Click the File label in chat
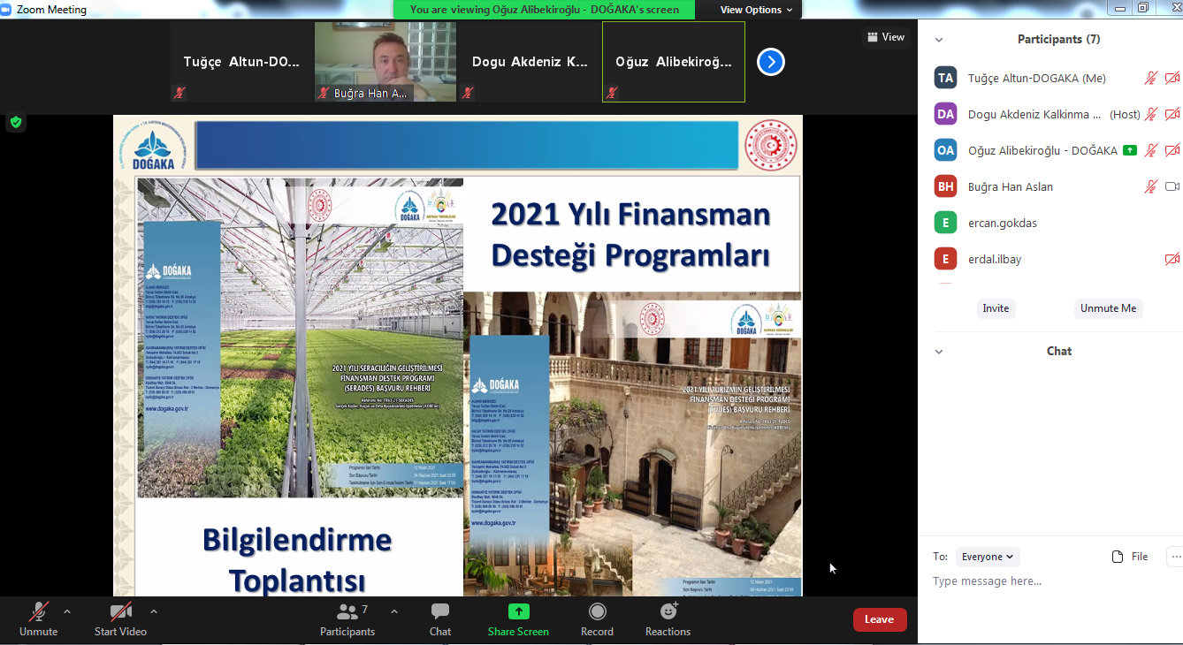 click(x=1140, y=557)
